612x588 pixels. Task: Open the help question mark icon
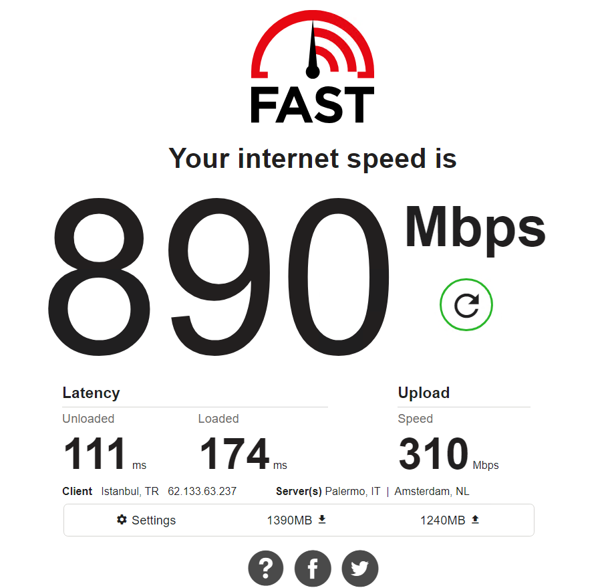pos(266,568)
